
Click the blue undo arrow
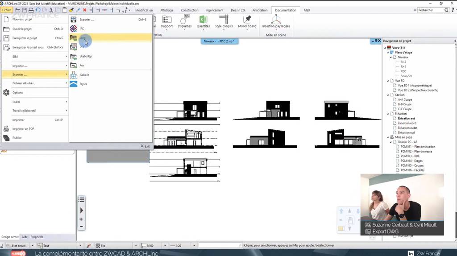point(38,10)
